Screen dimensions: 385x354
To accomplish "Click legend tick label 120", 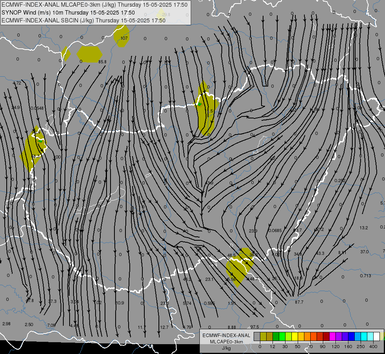I will [x=335, y=347].
